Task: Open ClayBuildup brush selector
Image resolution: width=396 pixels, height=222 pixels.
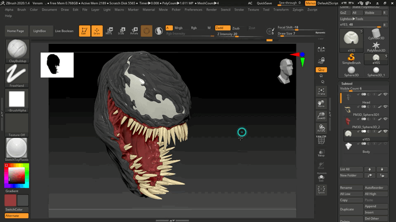Action: (x=17, y=51)
